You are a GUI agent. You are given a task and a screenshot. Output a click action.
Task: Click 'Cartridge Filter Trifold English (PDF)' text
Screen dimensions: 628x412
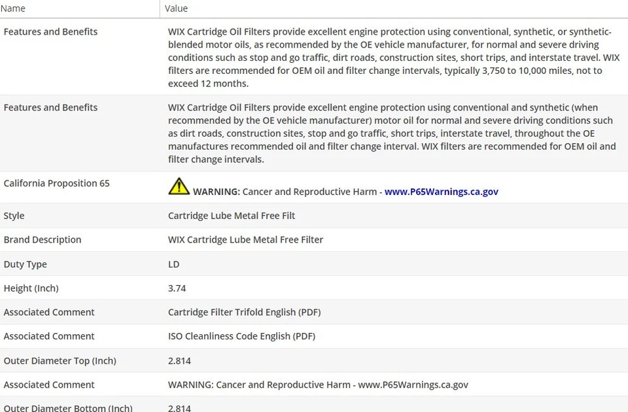[244, 313]
